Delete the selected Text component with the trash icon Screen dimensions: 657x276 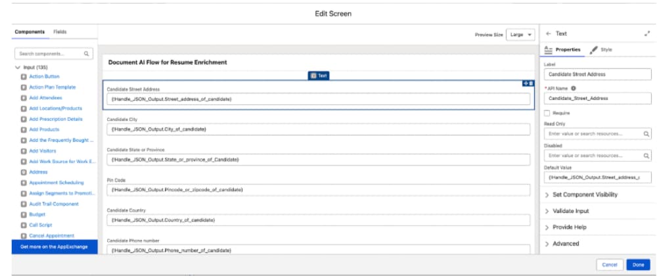click(x=531, y=83)
